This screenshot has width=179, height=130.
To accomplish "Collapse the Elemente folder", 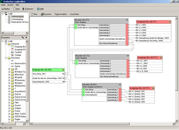I will [6, 44].
